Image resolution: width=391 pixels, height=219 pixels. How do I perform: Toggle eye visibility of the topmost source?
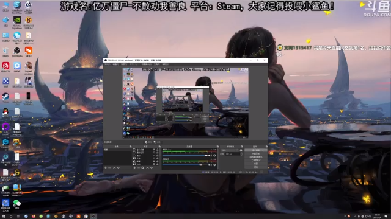pyautogui.click(x=154, y=150)
